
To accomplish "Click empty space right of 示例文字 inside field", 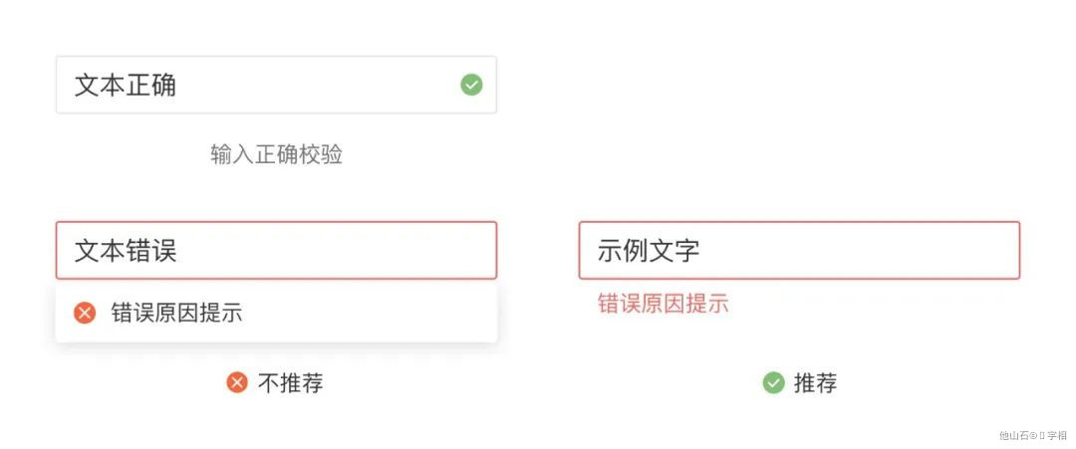I will [x=858, y=251].
